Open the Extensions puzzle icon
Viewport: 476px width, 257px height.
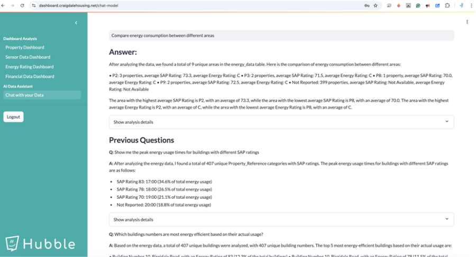(447, 5)
